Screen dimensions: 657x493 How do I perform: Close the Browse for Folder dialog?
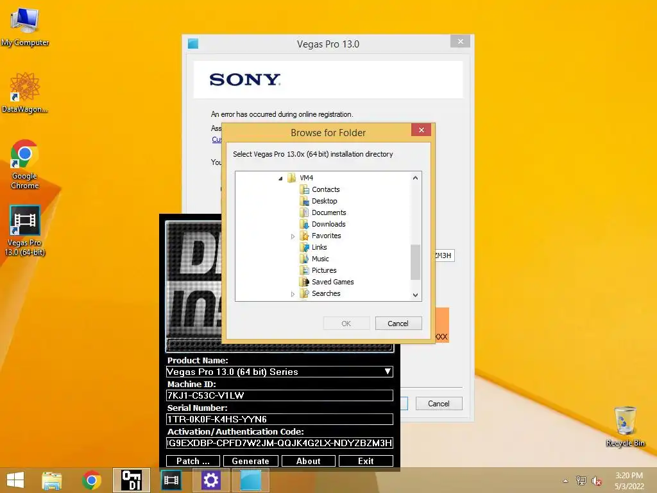(421, 130)
